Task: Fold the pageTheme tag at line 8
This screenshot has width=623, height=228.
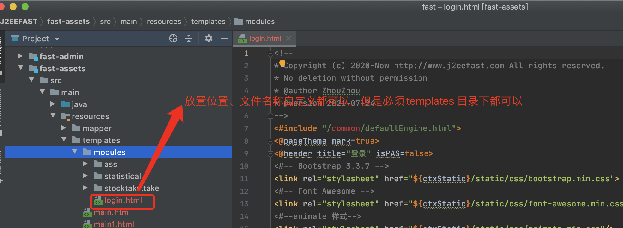Action: (x=270, y=141)
